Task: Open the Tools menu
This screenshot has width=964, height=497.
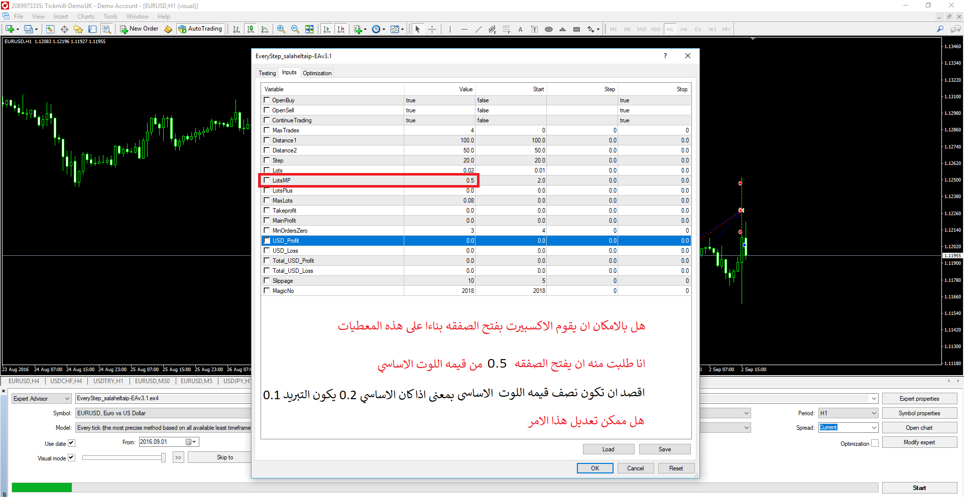Action: point(110,17)
